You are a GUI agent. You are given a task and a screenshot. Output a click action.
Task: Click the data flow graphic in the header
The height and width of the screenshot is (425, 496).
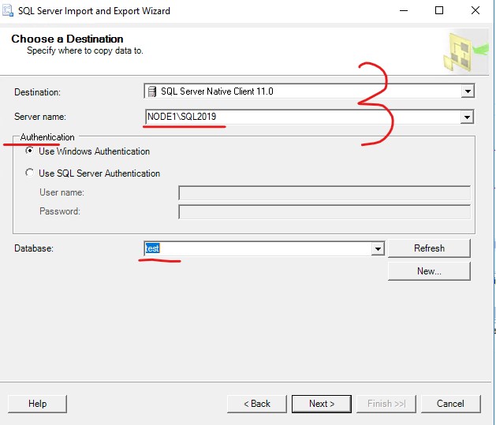[465, 52]
